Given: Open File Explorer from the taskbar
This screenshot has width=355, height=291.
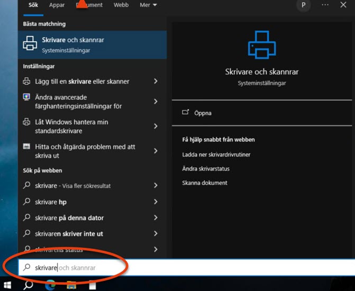Looking at the screenshot, I should [x=71, y=285].
